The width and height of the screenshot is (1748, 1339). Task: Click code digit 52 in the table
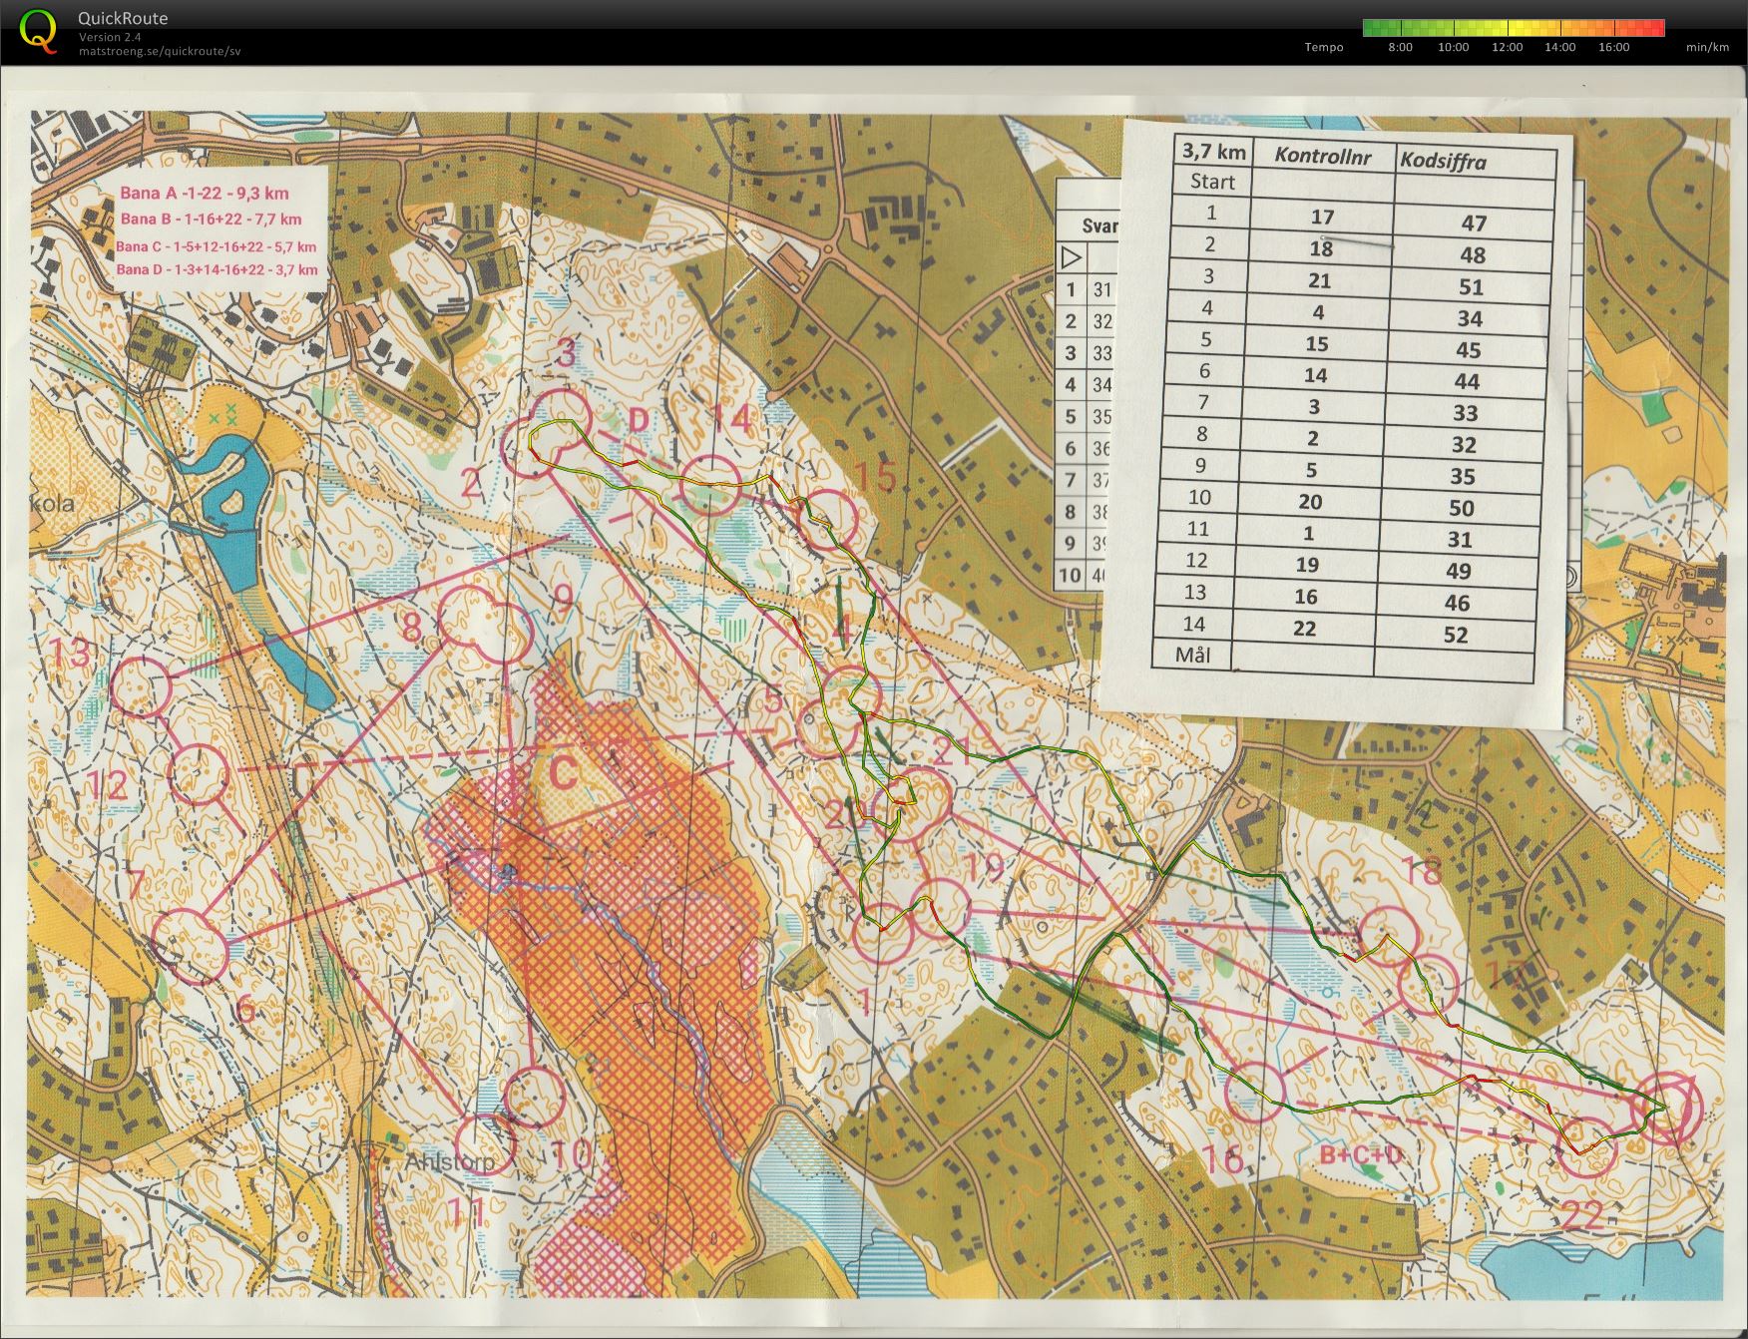1456,635
